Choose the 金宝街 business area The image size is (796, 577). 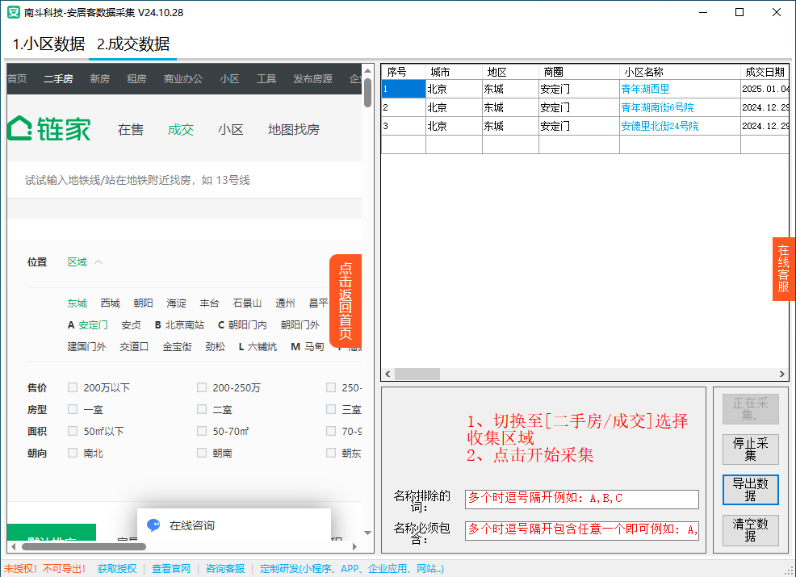(x=177, y=347)
